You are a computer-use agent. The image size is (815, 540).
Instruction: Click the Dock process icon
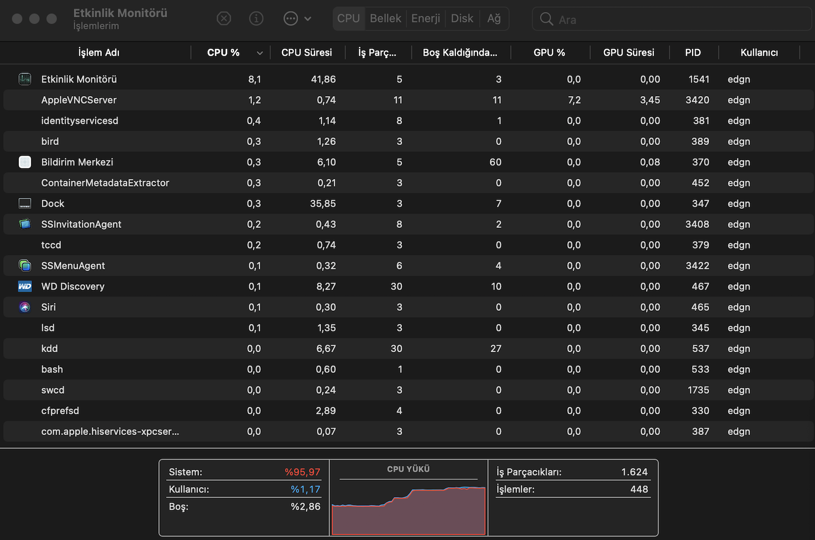25,203
